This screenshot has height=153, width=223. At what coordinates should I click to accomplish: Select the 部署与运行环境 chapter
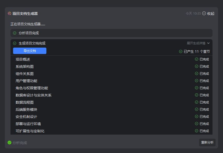tap(28, 124)
